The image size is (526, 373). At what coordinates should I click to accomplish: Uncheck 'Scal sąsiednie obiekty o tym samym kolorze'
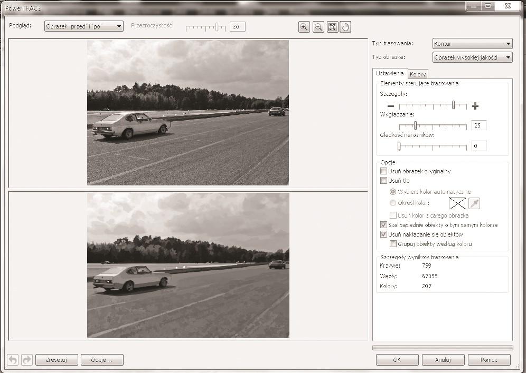click(384, 225)
